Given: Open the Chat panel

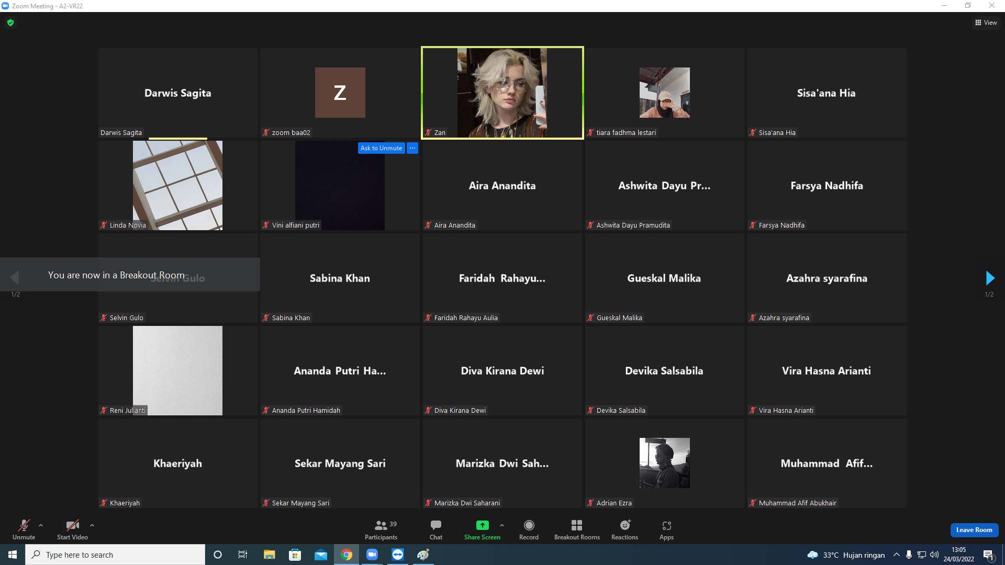Looking at the screenshot, I should pyautogui.click(x=436, y=529).
